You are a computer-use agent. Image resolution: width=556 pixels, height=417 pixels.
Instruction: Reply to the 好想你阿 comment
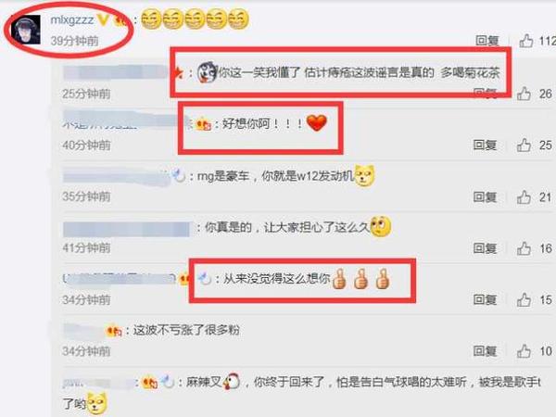tap(485, 145)
